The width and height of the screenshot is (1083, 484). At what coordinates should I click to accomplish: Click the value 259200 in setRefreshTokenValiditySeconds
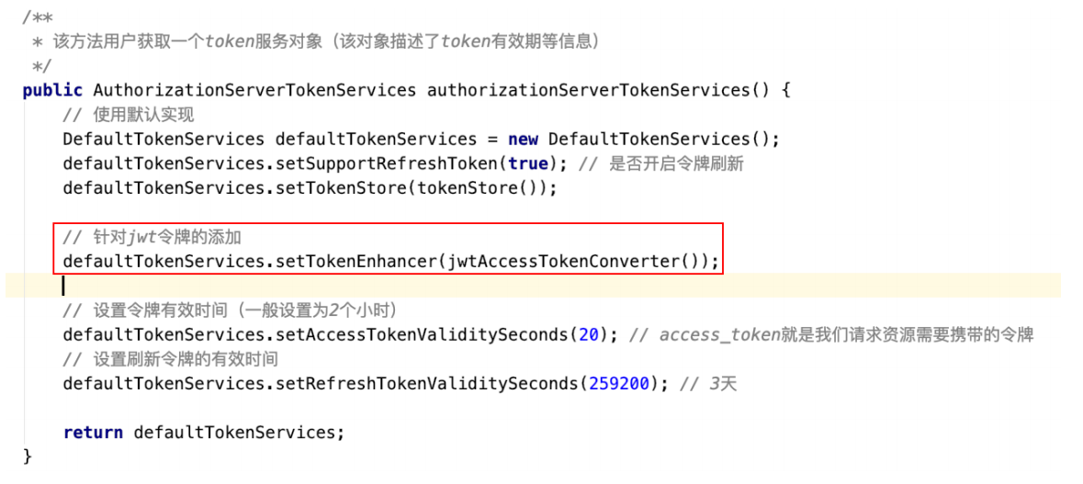[619, 384]
